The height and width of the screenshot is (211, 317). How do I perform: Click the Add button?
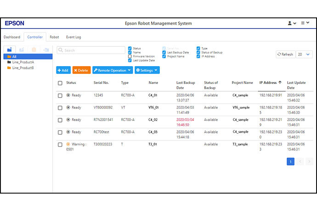pyautogui.click(x=63, y=70)
